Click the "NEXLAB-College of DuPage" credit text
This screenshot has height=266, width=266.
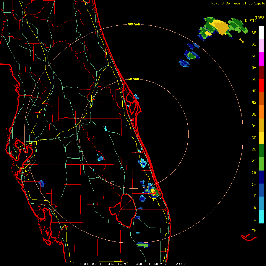pyautogui.click(x=236, y=3)
